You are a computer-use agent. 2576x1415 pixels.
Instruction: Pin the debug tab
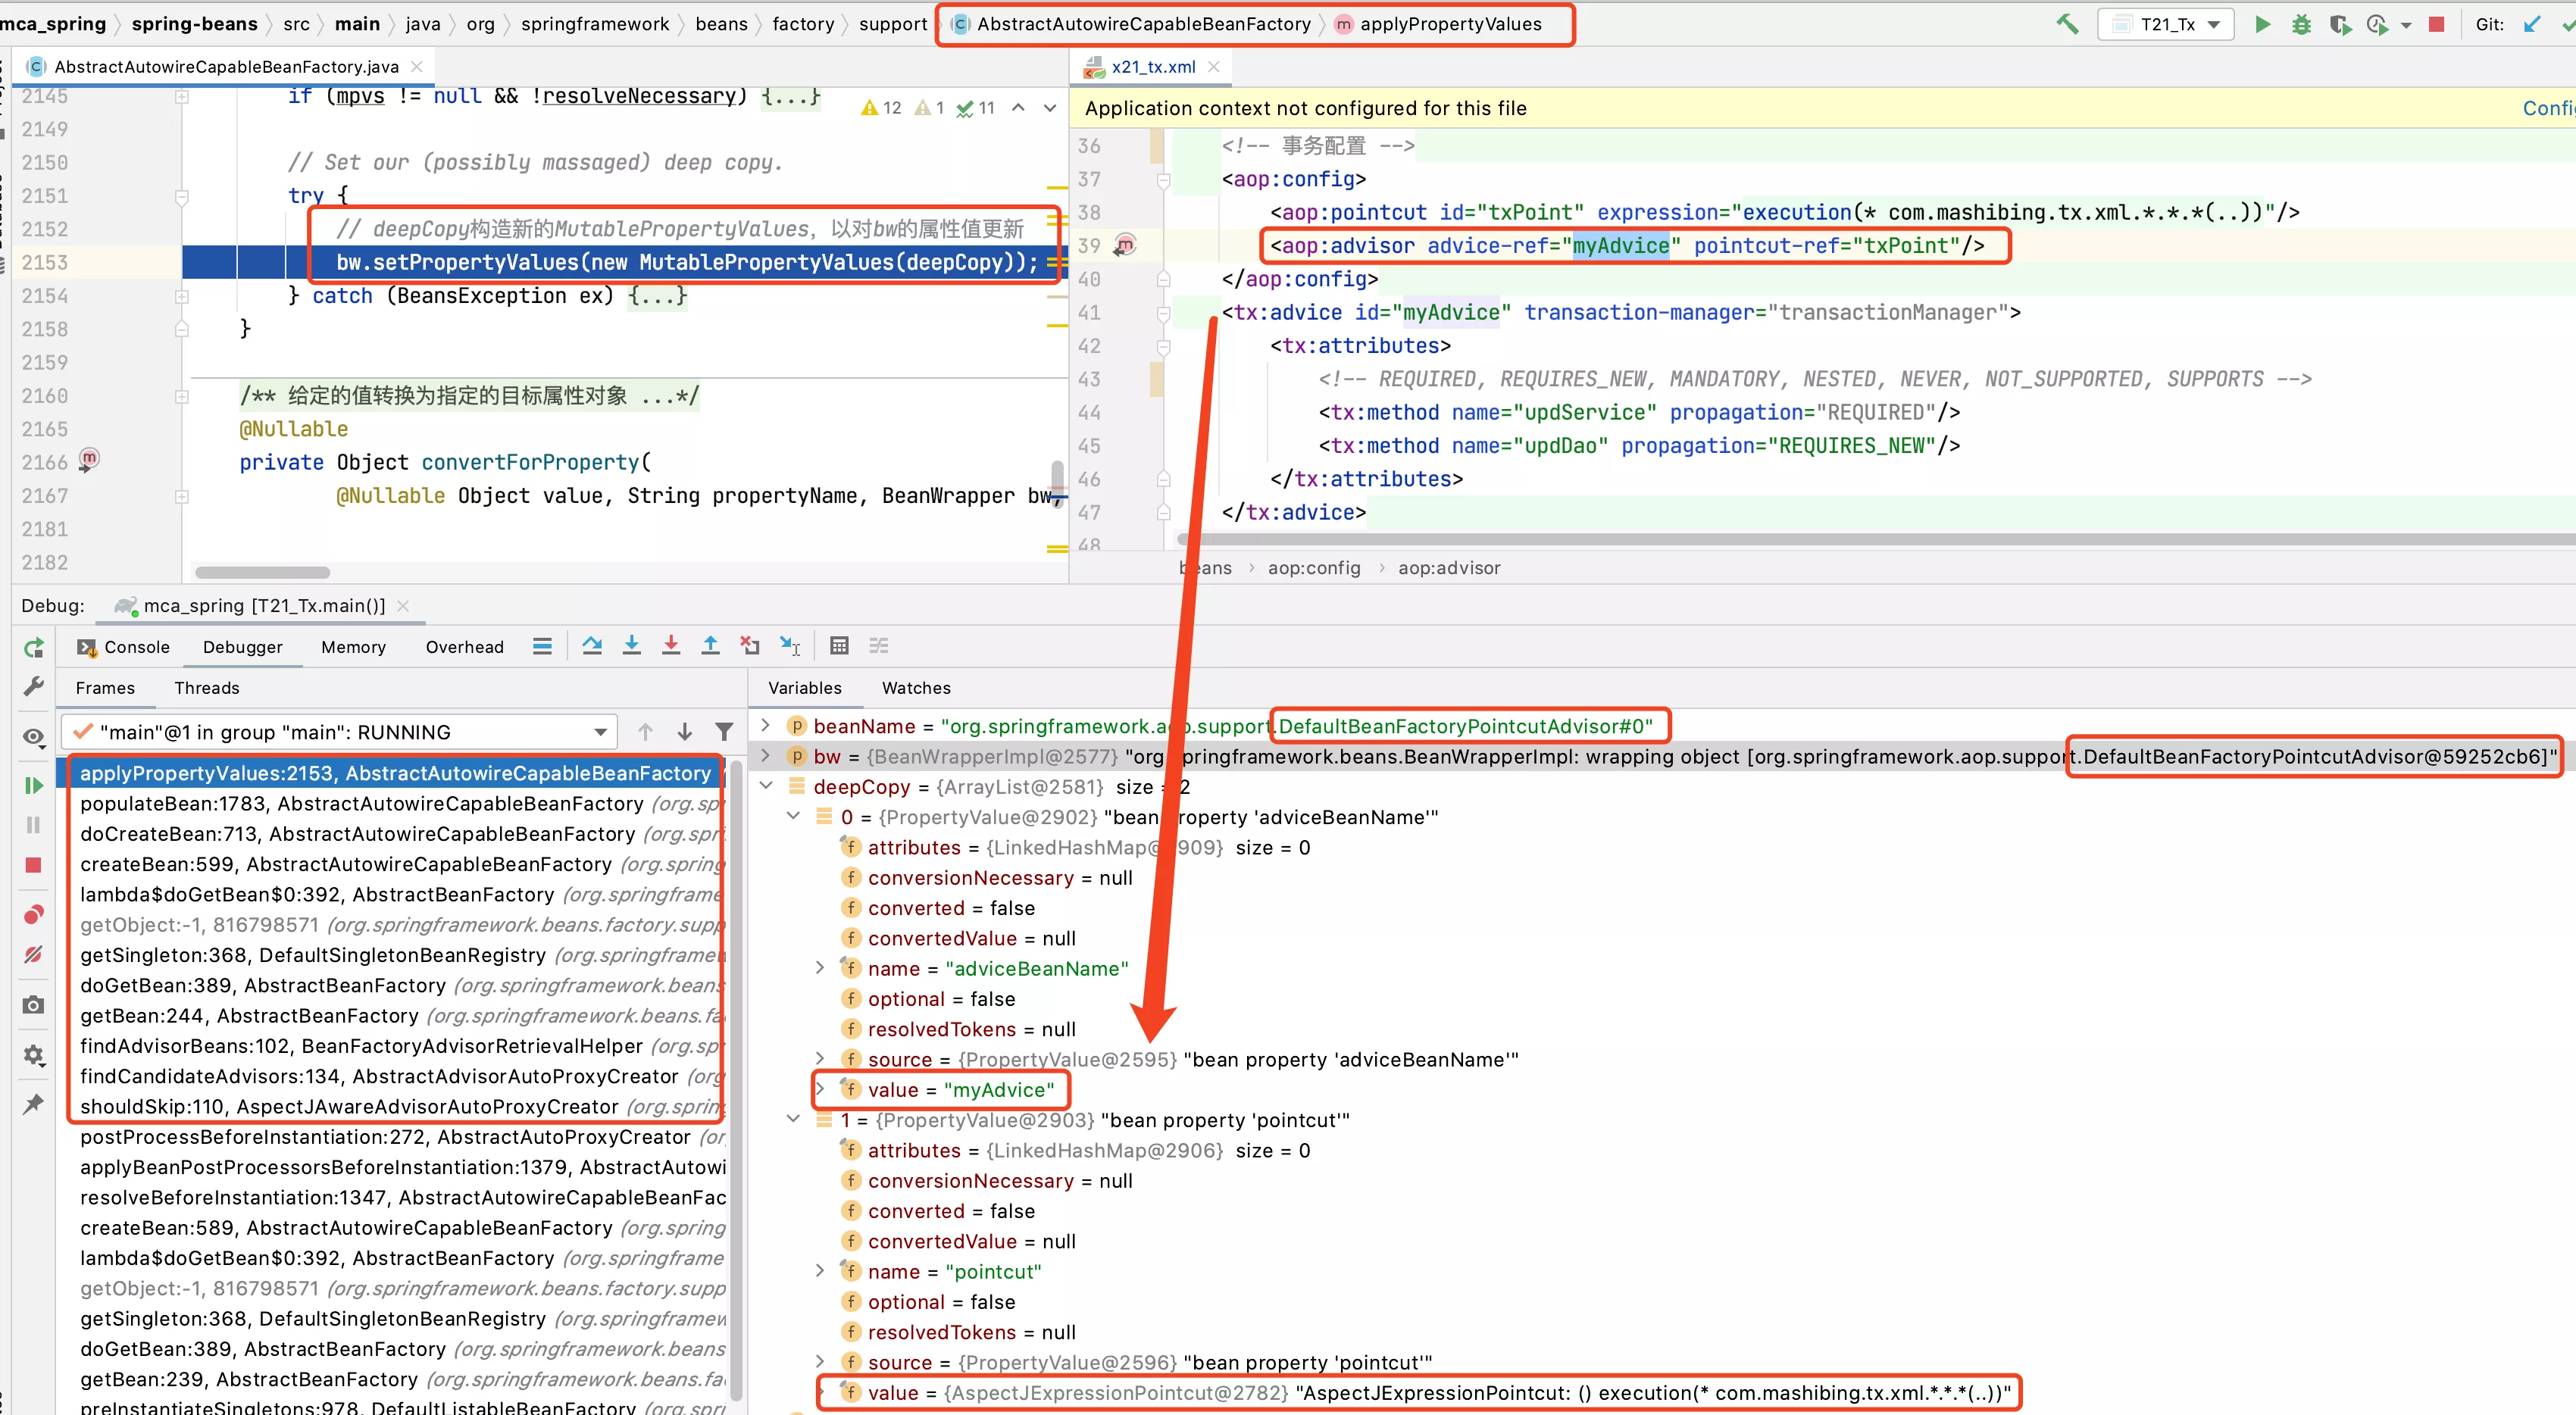33,1104
